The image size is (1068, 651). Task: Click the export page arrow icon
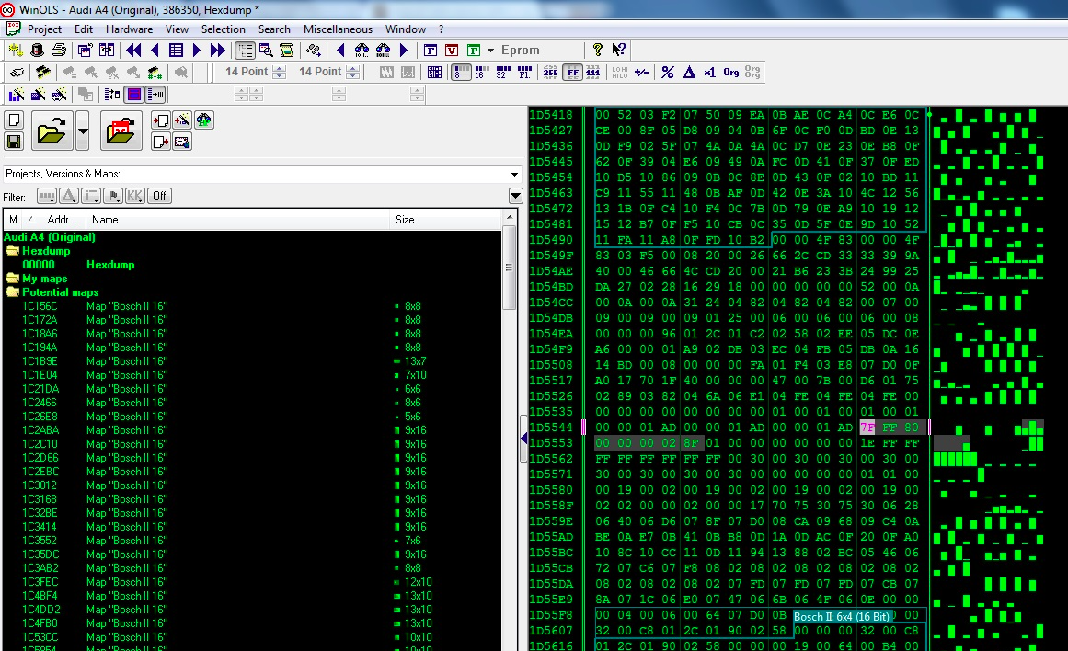(x=161, y=141)
